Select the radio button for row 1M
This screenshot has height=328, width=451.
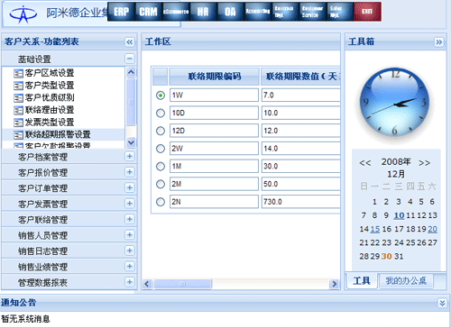click(161, 167)
